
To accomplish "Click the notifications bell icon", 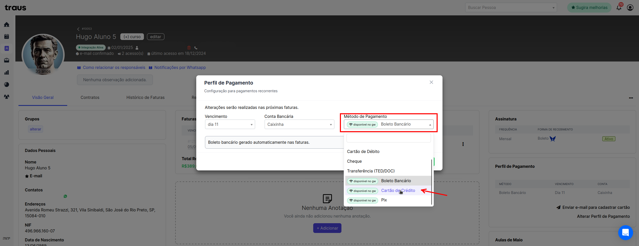I will pos(619,7).
